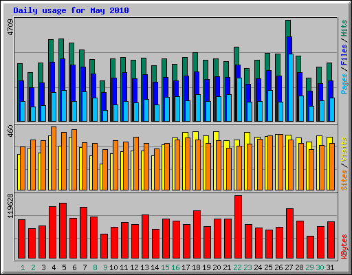This screenshot has height=275, width=352.
Task: Click the yellow Visits bar for day 9
Action: pos(101,177)
